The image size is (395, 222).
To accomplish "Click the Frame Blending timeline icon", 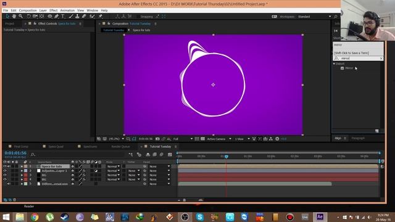I will (x=154, y=155).
